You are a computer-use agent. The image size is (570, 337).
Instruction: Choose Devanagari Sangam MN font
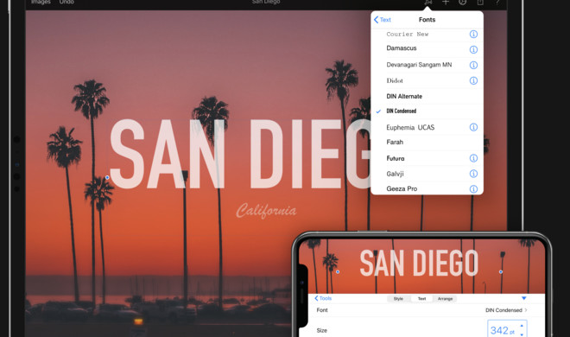pyautogui.click(x=419, y=65)
